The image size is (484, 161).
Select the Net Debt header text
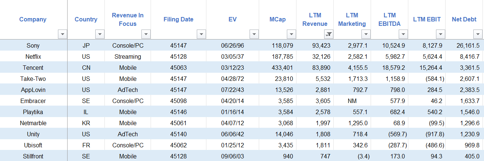[x=464, y=19]
